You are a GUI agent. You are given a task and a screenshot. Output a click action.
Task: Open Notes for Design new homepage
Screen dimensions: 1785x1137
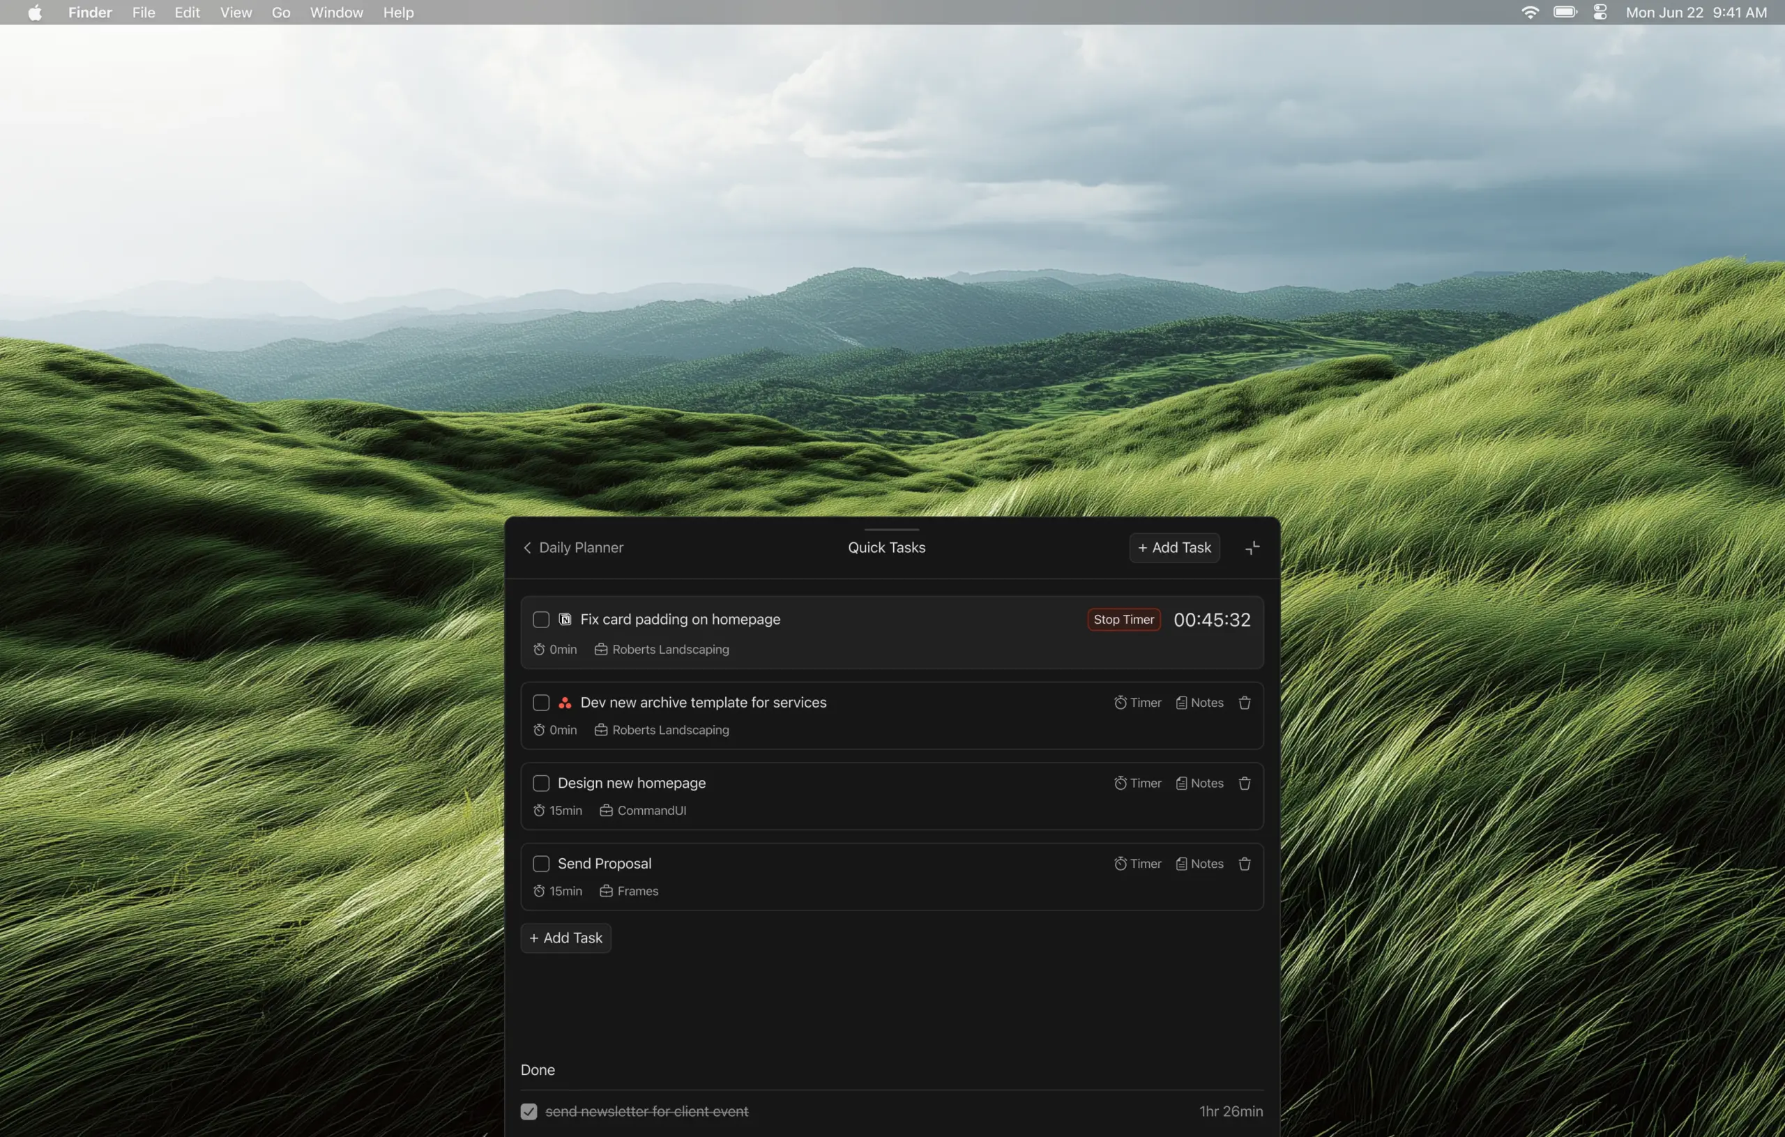click(x=1199, y=784)
